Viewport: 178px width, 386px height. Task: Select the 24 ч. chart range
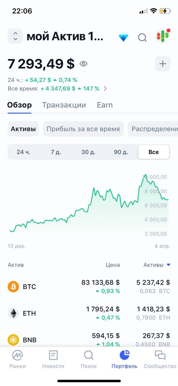[x=23, y=152]
